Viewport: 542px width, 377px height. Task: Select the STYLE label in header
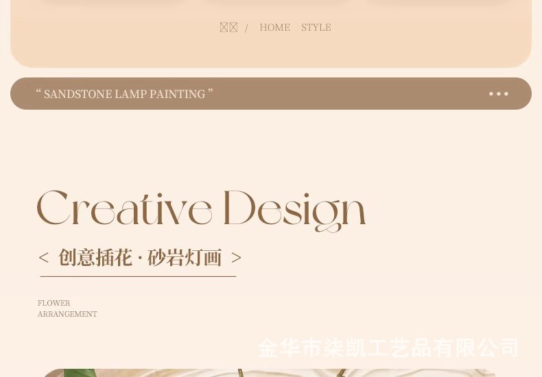coord(316,27)
